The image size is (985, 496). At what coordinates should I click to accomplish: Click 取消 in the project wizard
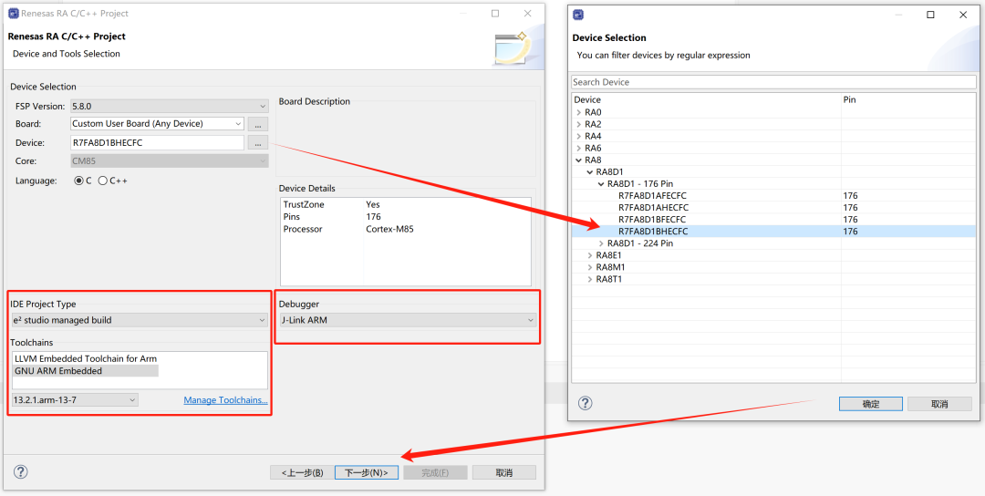point(503,473)
